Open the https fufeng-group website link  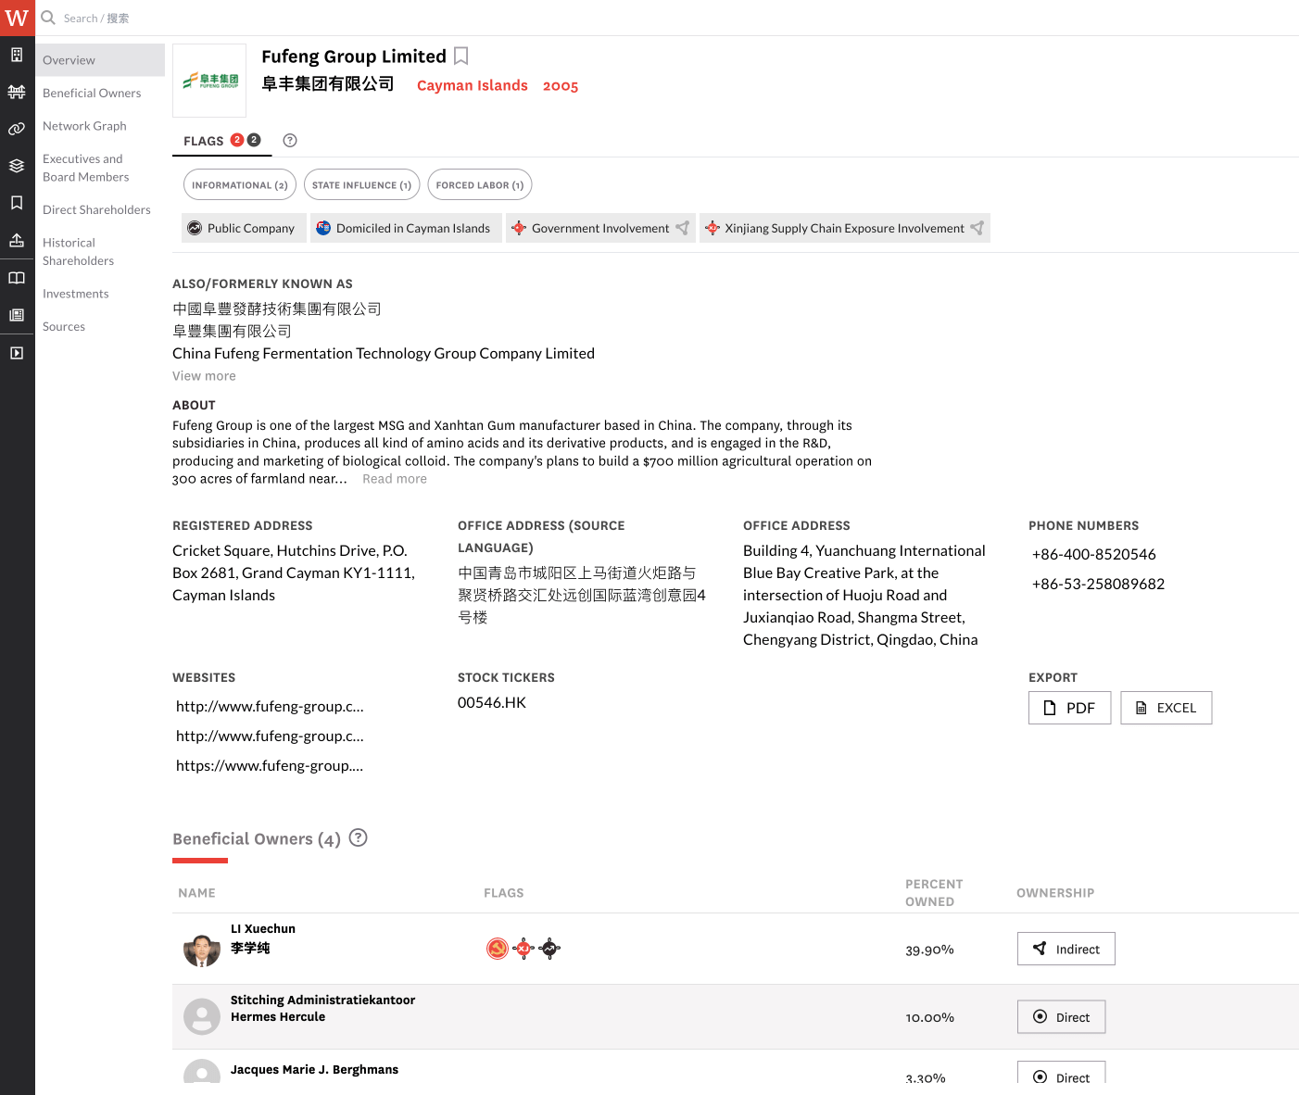(x=270, y=765)
